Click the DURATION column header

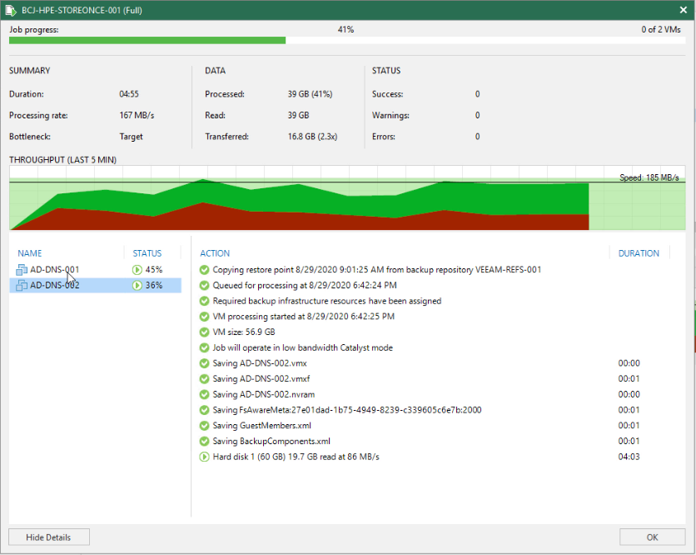(639, 253)
